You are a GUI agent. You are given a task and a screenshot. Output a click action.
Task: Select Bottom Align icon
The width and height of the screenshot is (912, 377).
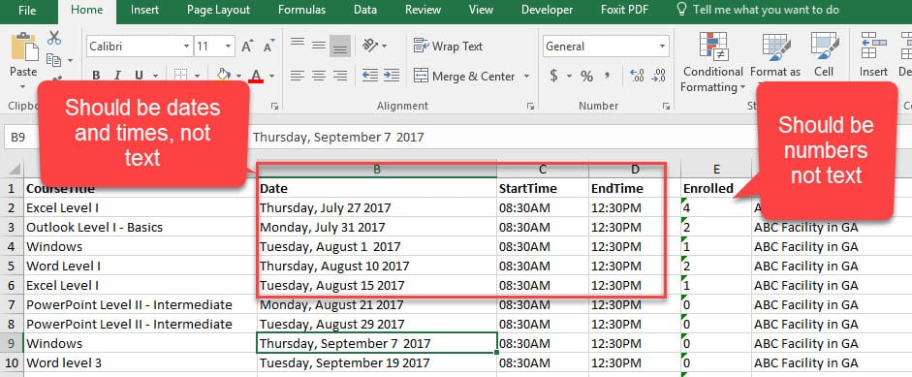340,46
